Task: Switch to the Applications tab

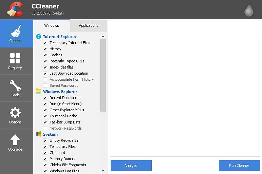Action: pyautogui.click(x=89, y=25)
